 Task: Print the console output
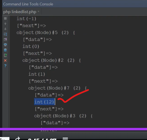coord(5,45)
